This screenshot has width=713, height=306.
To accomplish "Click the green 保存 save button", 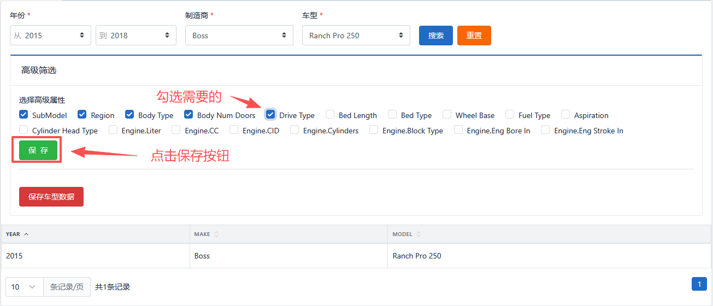I will [38, 150].
